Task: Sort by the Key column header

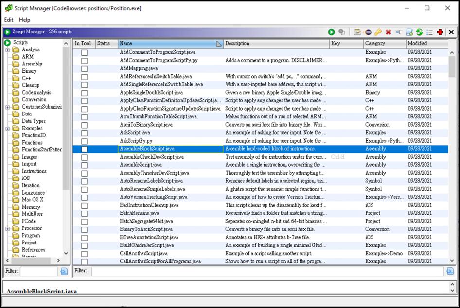Action: coord(347,43)
